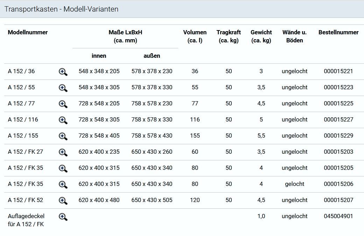
Task: Click the magnifier icon beside A 152 / 77
Action: 63,104
